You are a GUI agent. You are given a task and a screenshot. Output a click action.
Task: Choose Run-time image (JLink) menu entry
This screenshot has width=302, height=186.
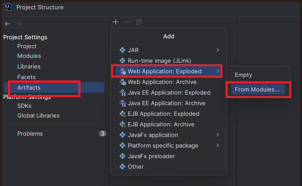(x=169, y=61)
